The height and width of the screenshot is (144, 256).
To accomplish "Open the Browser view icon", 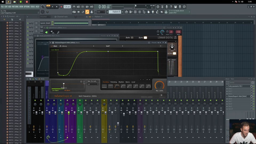I will pyautogui.click(x=144, y=12).
